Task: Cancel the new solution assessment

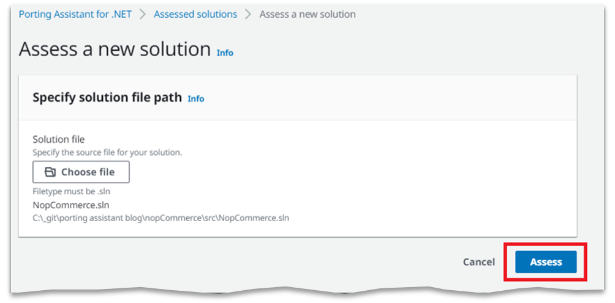Action: (x=479, y=262)
